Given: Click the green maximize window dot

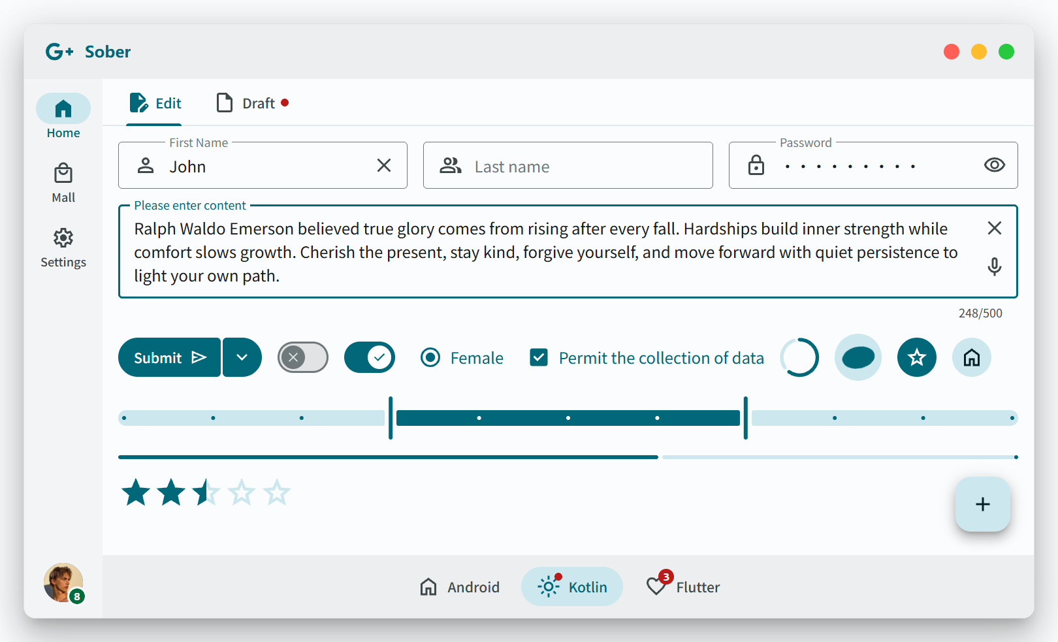Looking at the screenshot, I should click(x=1006, y=52).
